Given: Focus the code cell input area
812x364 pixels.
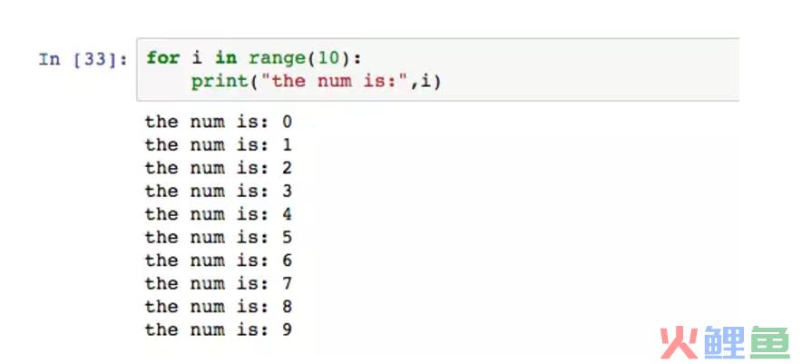Looking at the screenshot, I should coord(437,69).
